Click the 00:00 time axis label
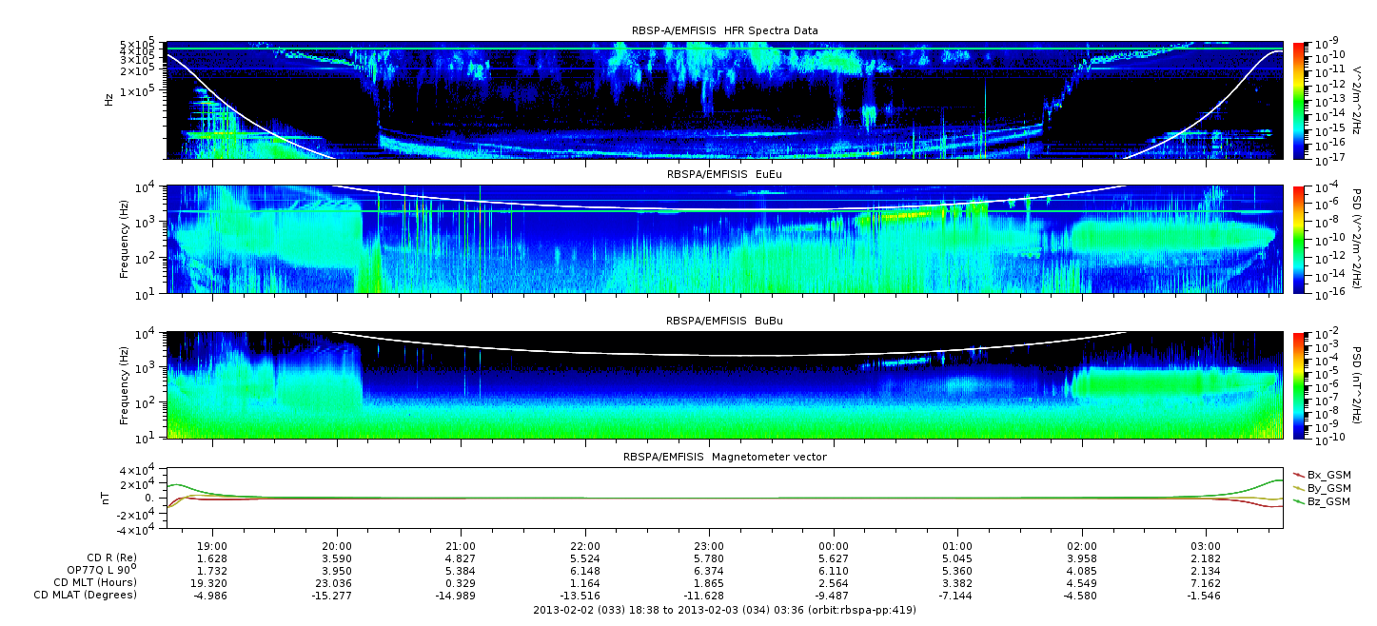 (834, 546)
